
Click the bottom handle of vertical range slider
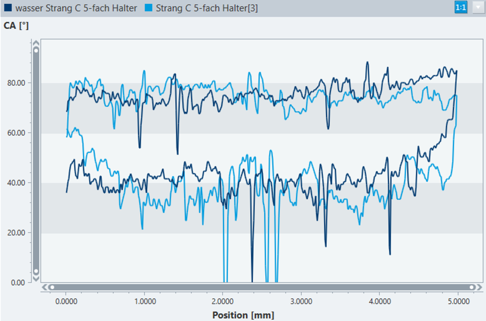(36, 271)
